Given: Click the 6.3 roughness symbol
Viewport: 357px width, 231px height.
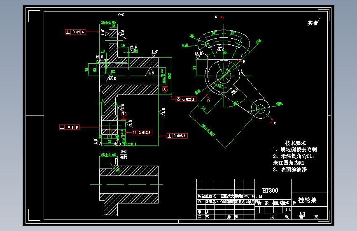Looking at the screenshot, I should 118,143.
